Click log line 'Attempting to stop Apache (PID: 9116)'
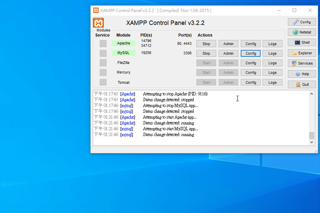The image size is (320, 213). pos(175,94)
